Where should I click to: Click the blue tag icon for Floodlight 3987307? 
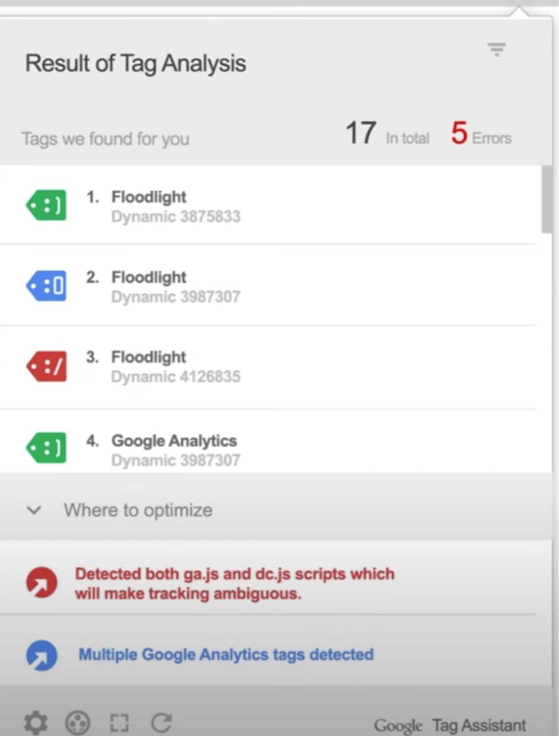[x=46, y=285]
